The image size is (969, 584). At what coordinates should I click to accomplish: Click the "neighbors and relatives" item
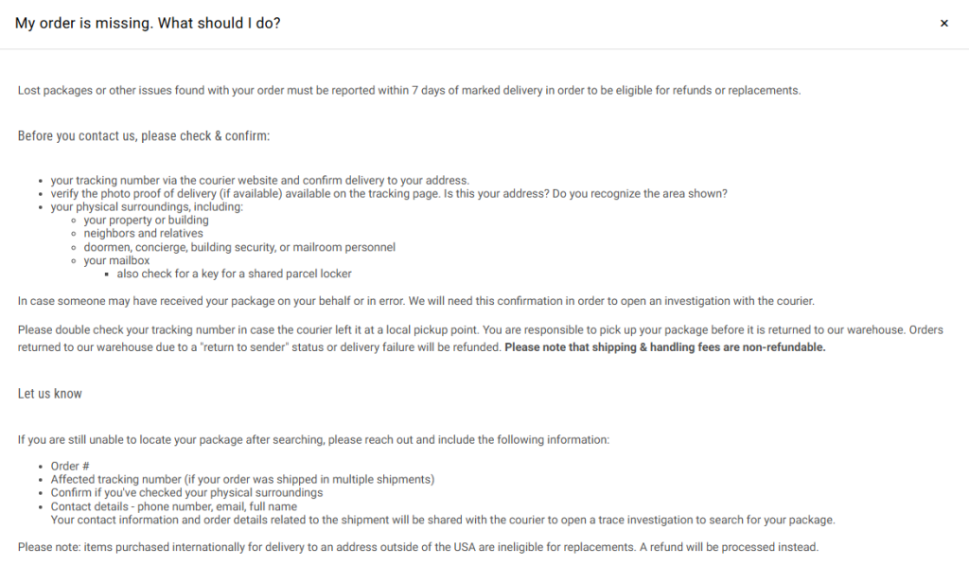[143, 234]
